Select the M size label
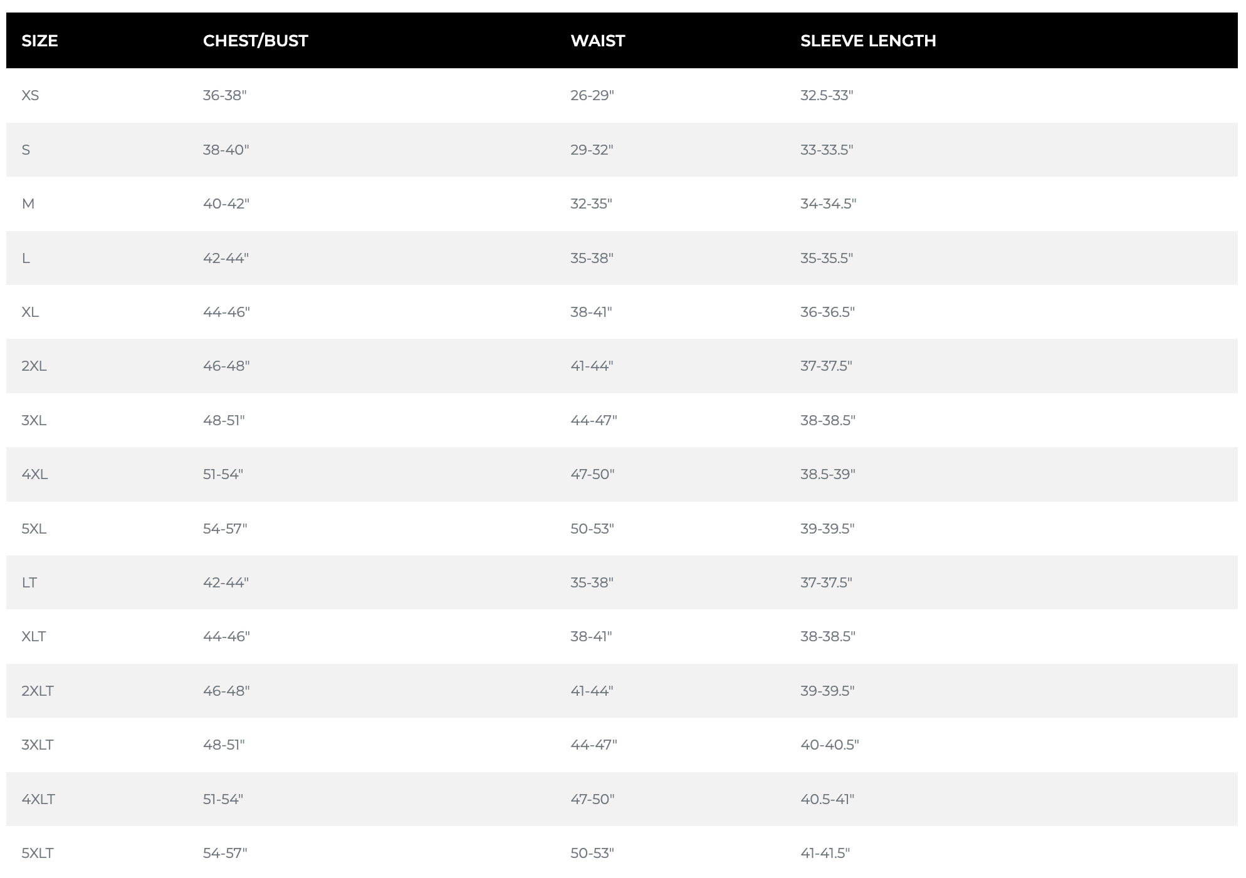The height and width of the screenshot is (878, 1246). (28, 204)
